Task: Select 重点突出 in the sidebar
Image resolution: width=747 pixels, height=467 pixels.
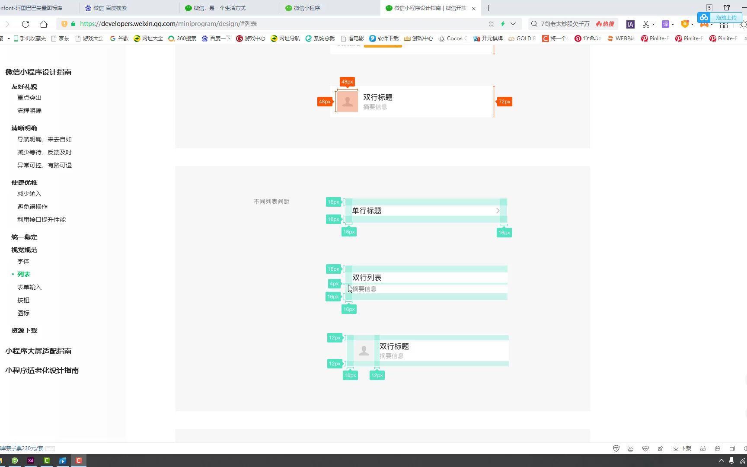Action: 29,98
